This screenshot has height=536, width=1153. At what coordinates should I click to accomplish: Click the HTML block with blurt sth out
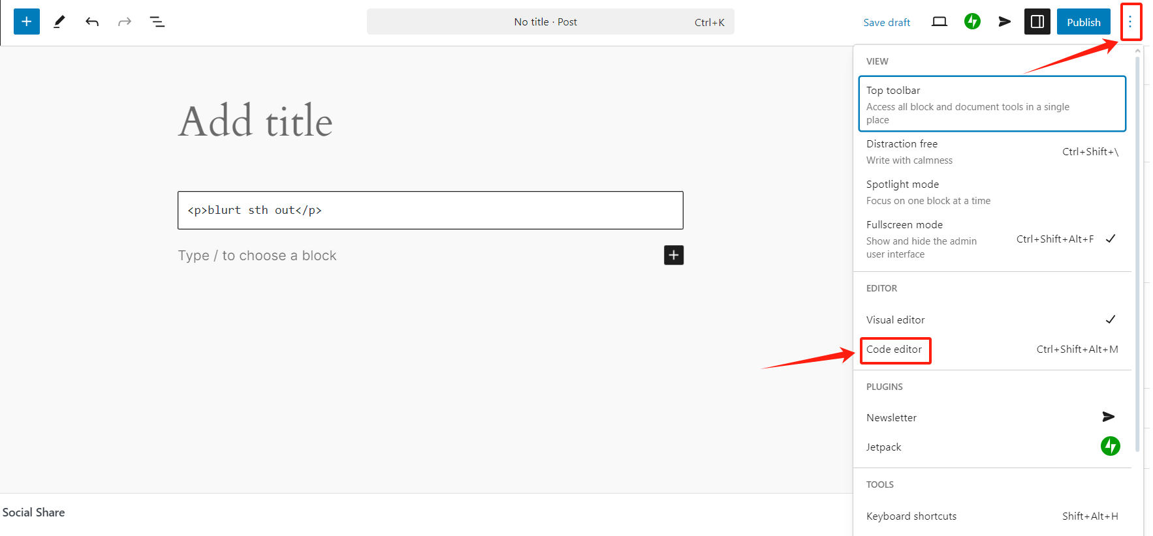click(x=430, y=210)
